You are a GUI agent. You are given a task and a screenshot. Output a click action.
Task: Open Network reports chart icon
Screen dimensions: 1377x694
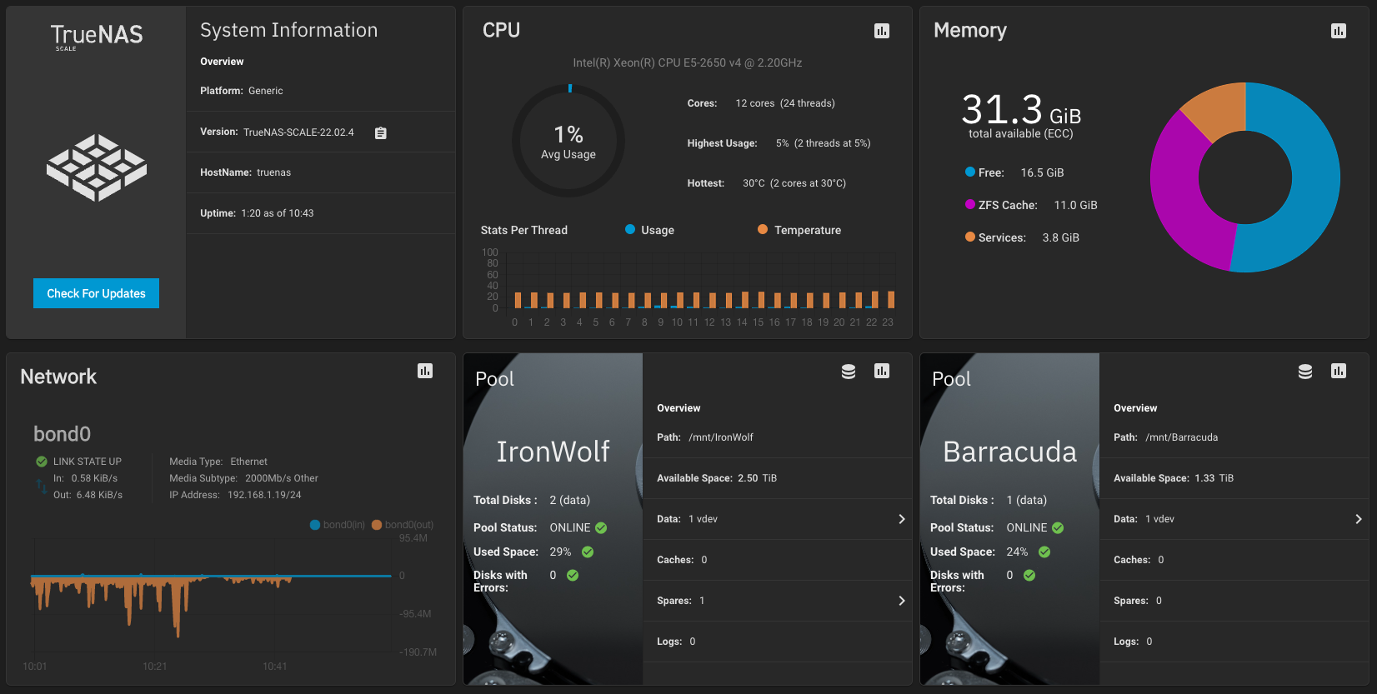424,371
